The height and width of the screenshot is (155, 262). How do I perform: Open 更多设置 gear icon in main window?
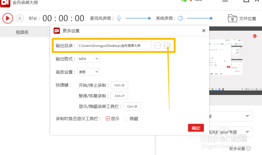[249, 148]
